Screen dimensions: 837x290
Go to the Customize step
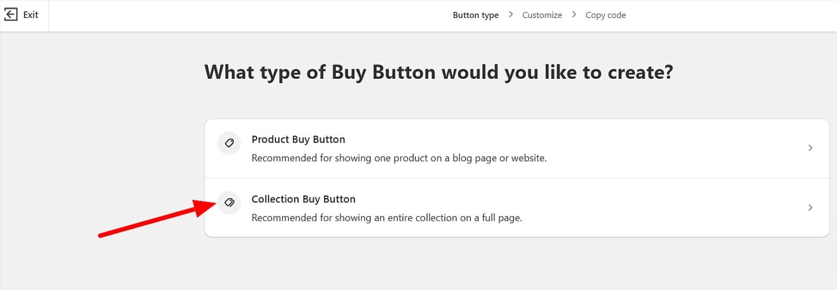542,15
